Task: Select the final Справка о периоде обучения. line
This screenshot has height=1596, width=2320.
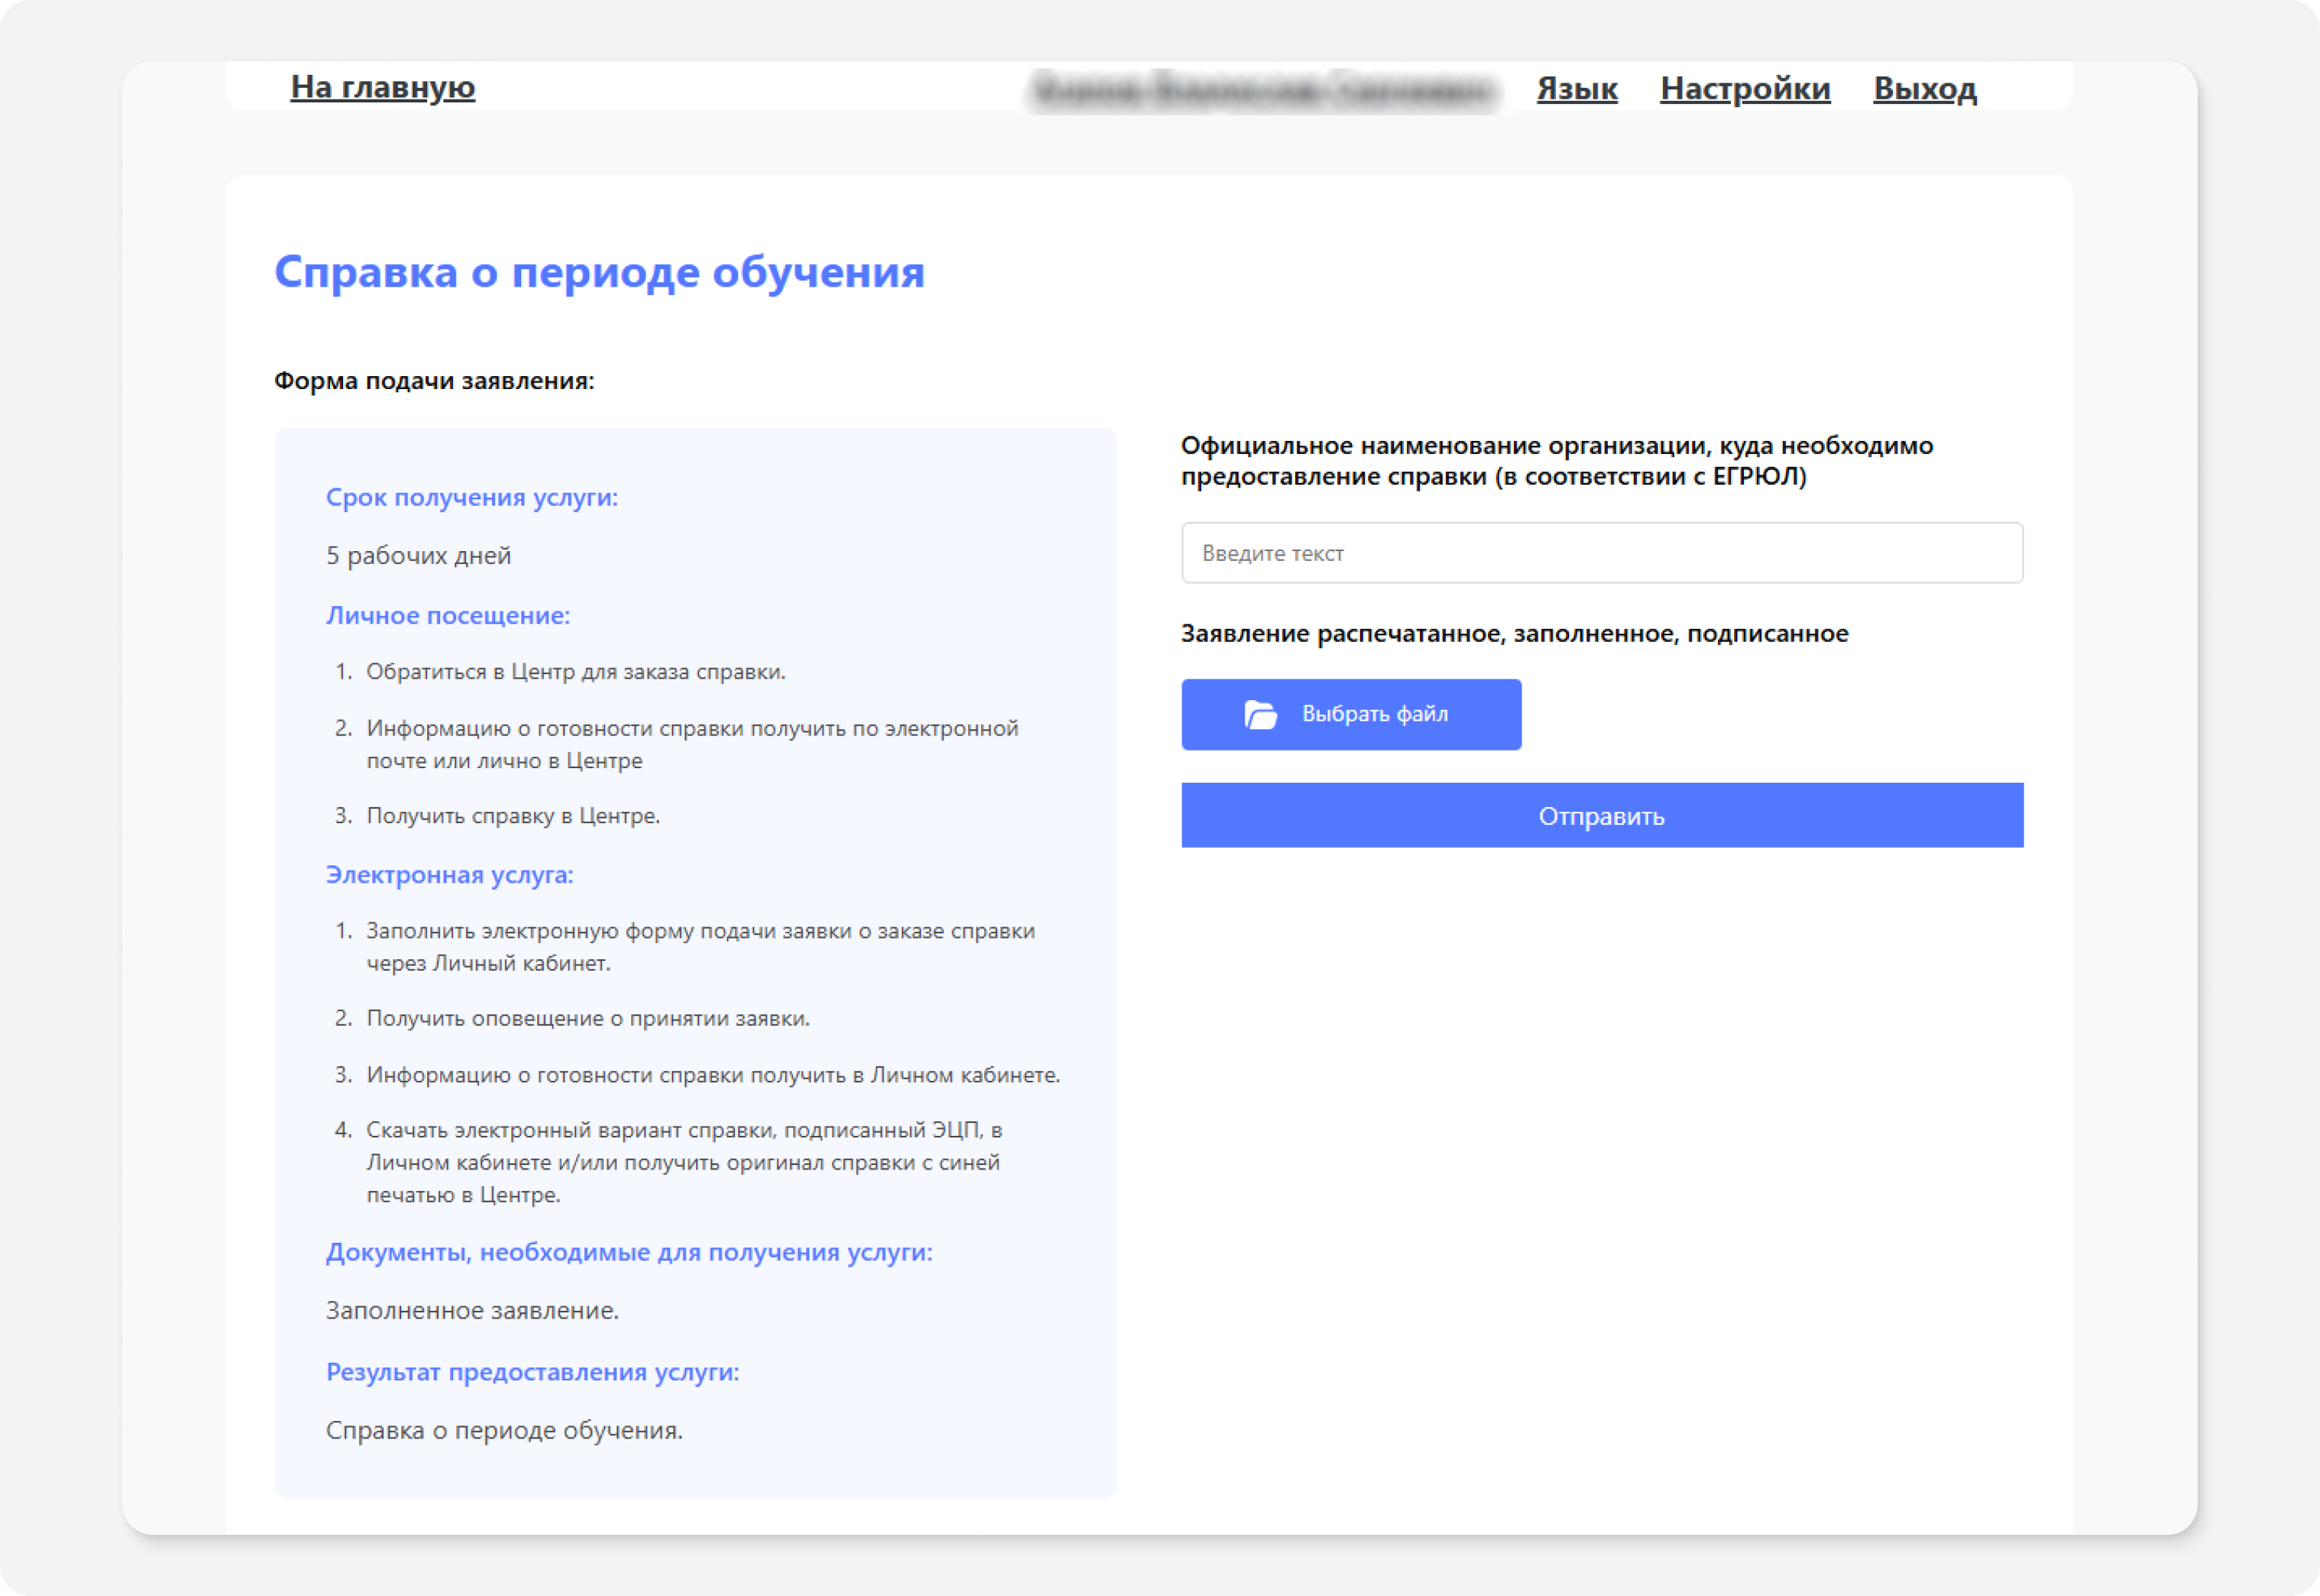Action: pyautogui.click(x=504, y=1430)
